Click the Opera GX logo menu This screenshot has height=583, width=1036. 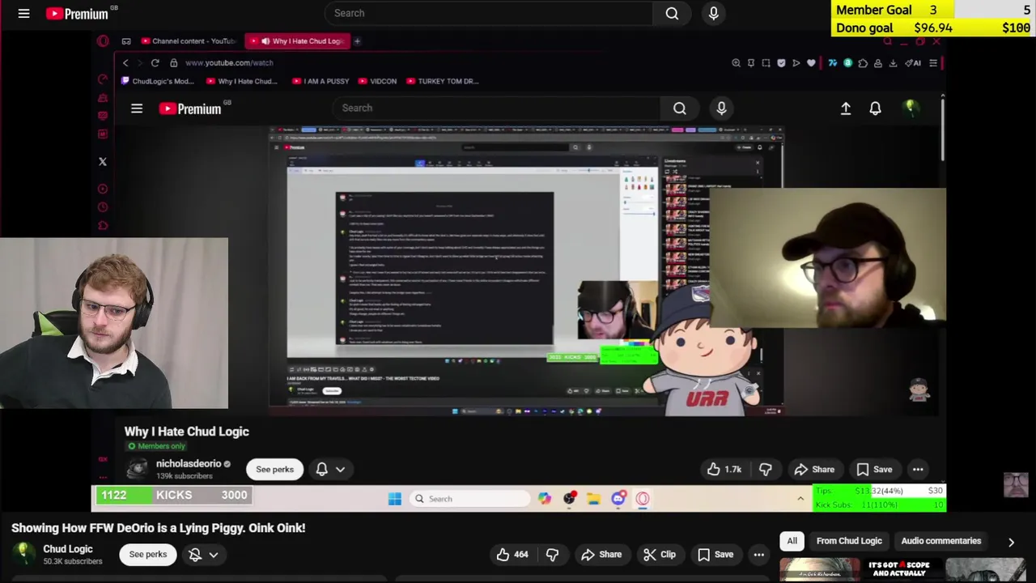click(x=103, y=41)
